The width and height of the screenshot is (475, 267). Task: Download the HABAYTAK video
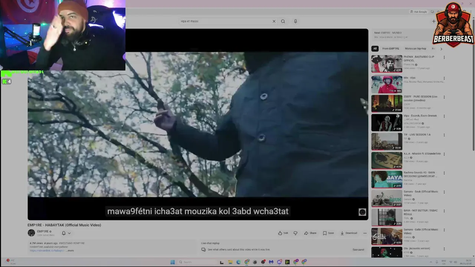(349, 233)
